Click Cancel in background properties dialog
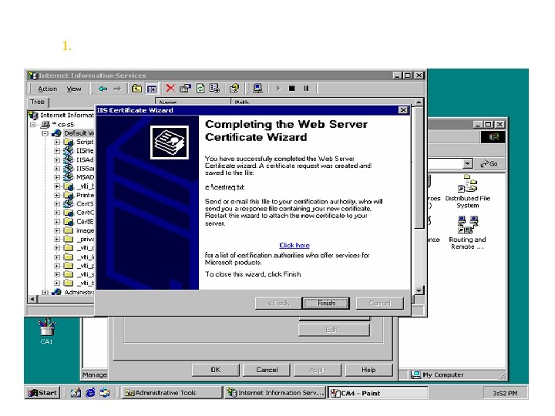Image resolution: width=555 pixels, height=416 pixels. pyautogui.click(x=267, y=370)
